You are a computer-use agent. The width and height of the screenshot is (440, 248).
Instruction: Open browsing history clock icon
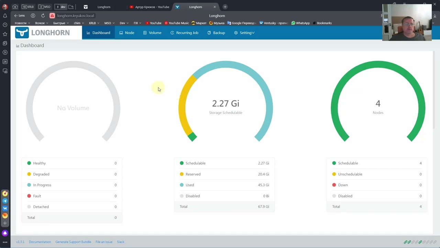(x=5, y=25)
